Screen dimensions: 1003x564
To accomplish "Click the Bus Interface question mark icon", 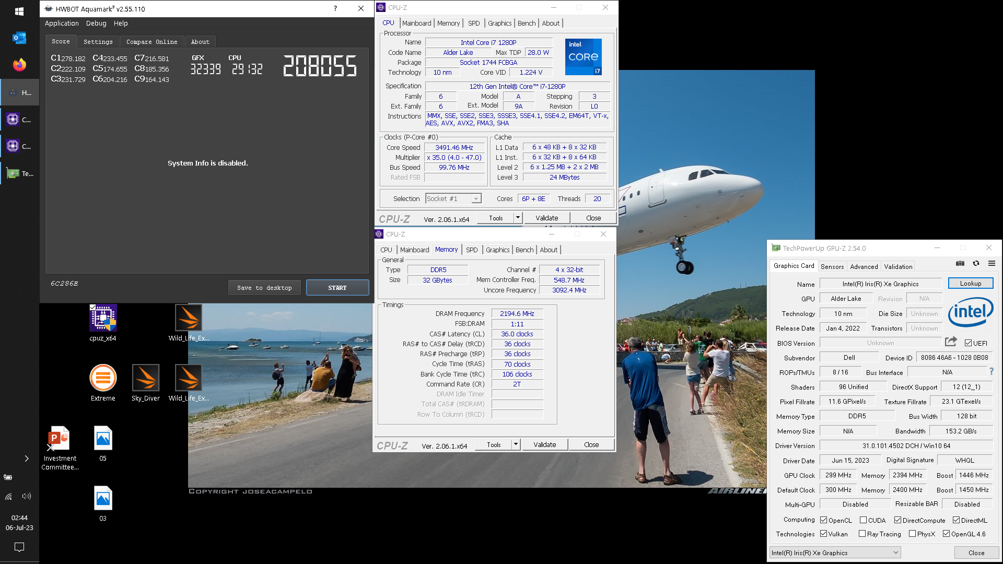I will [991, 371].
